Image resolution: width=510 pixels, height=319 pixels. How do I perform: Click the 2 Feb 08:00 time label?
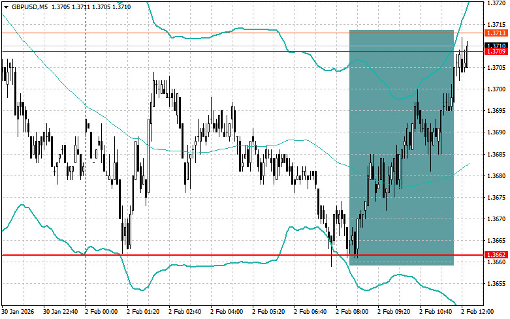[353, 312]
